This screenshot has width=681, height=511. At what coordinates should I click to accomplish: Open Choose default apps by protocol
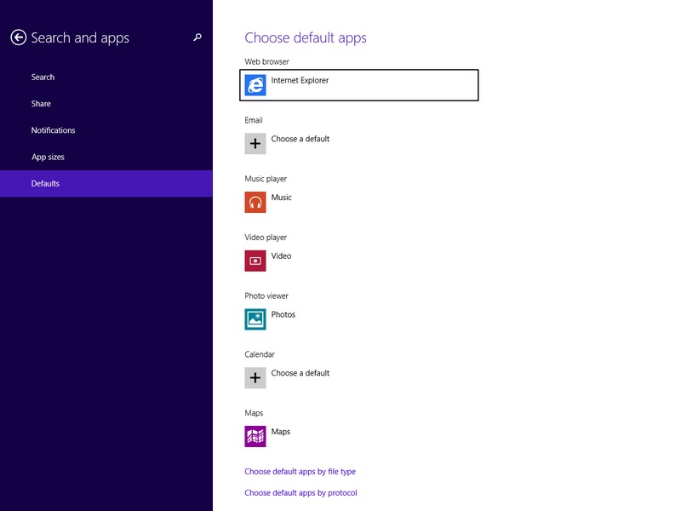pos(300,493)
